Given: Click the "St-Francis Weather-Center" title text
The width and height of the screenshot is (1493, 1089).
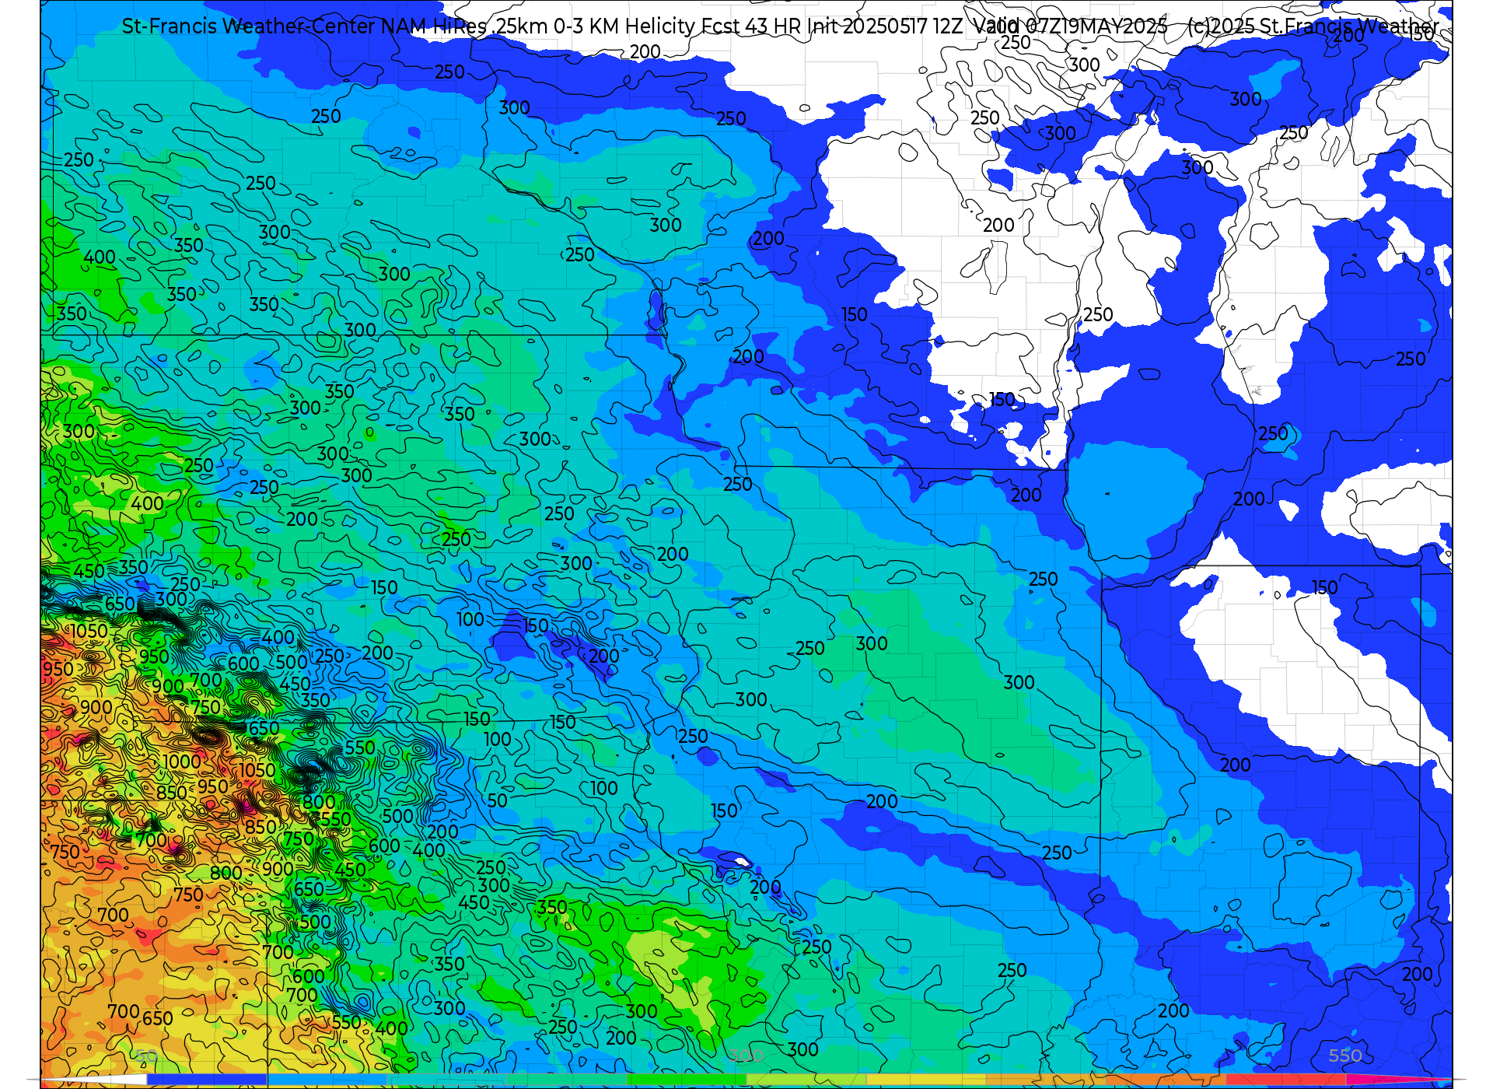Looking at the screenshot, I should click(248, 26).
